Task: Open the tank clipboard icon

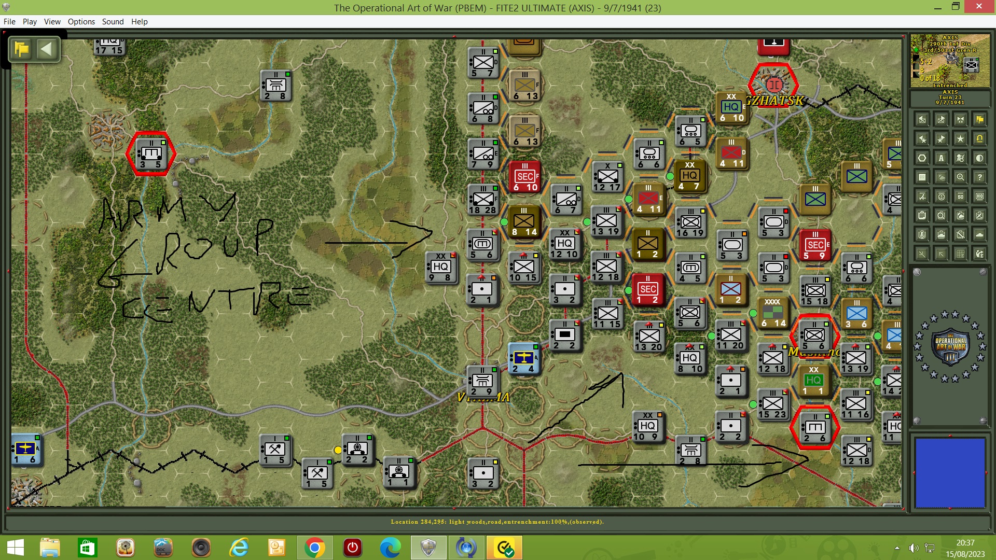Action: point(941,235)
